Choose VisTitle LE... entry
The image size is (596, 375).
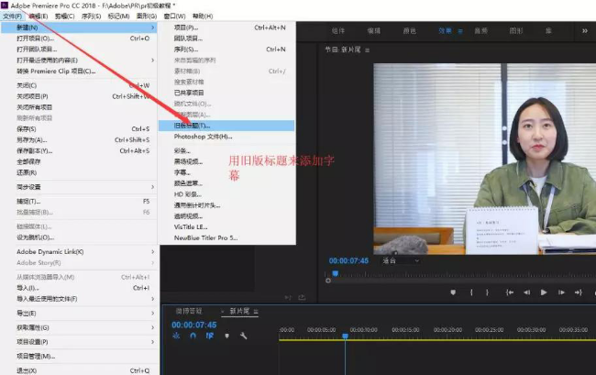(x=226, y=226)
